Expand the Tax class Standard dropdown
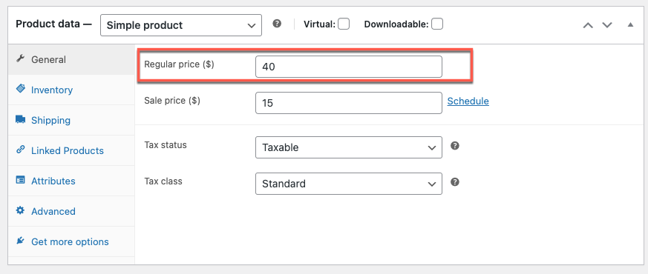The width and height of the screenshot is (648, 274). 349,184
